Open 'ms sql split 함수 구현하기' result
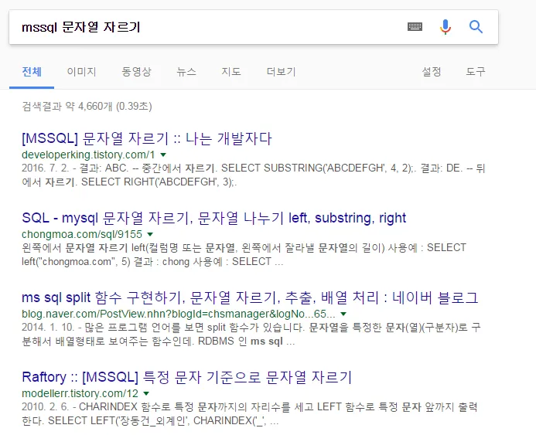 pyautogui.click(x=250, y=297)
